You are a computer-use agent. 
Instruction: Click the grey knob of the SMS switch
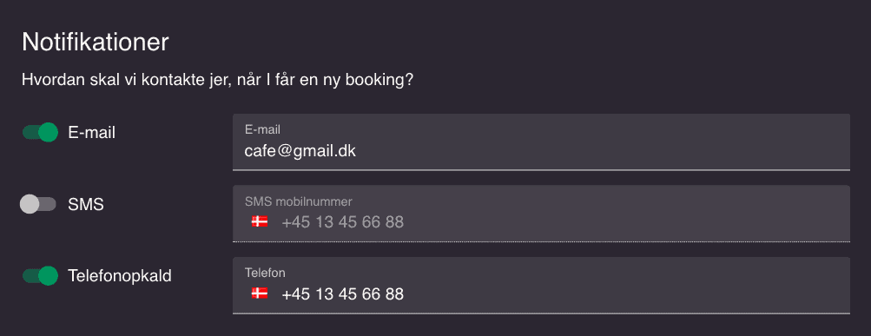pyautogui.click(x=30, y=204)
